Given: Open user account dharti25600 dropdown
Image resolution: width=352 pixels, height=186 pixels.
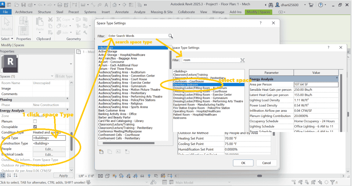Looking at the screenshot, I should [305, 5].
